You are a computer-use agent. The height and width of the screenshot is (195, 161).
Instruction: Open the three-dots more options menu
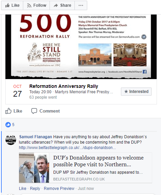tap(81, 5)
